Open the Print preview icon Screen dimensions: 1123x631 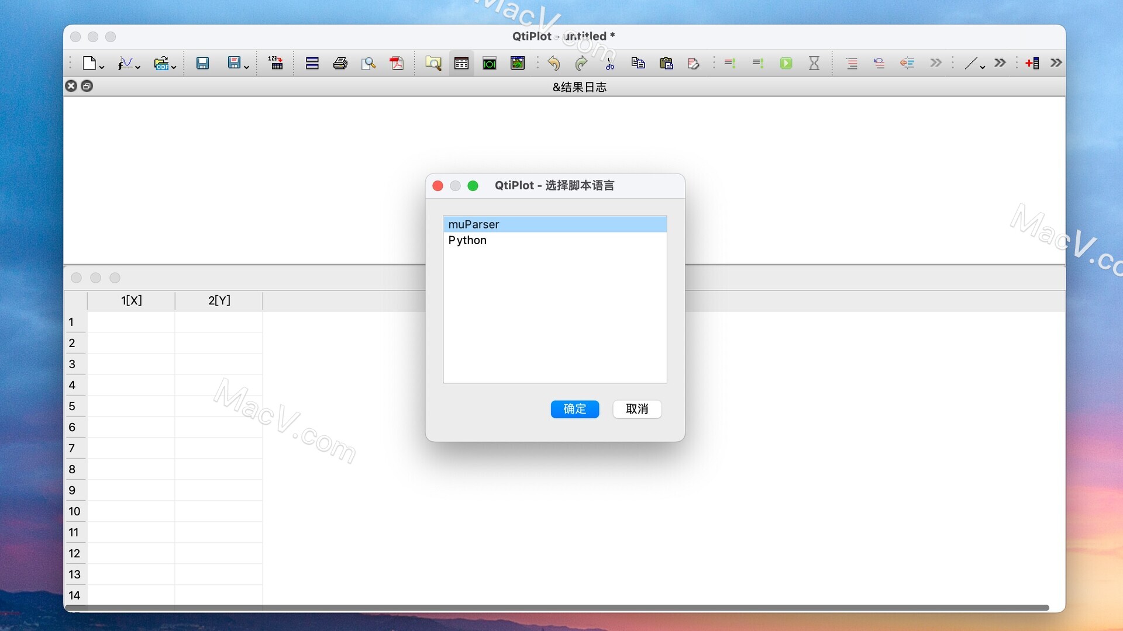click(x=368, y=63)
